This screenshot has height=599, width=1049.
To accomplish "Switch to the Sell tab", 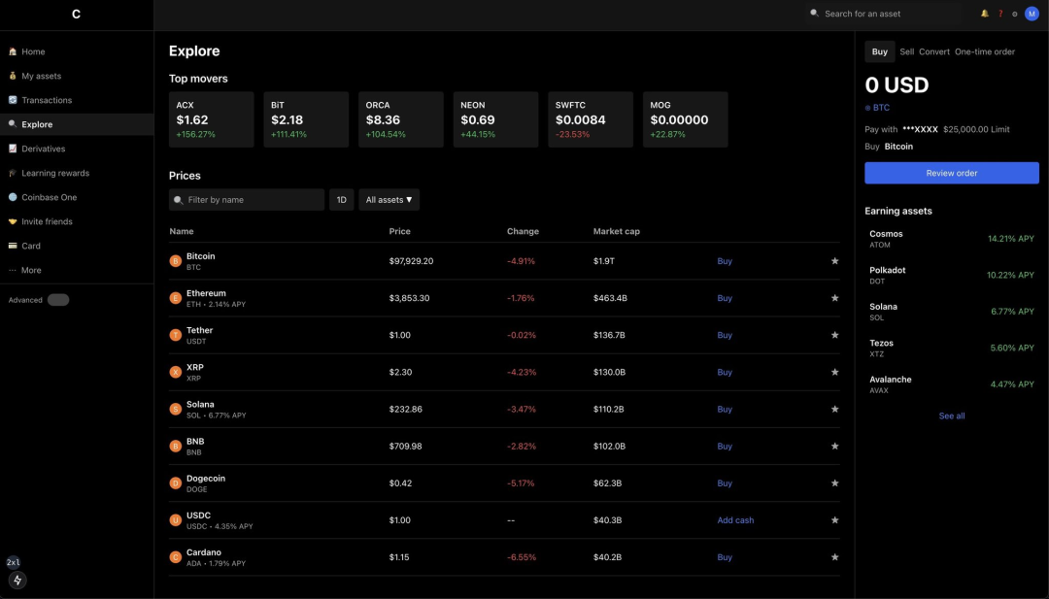I will click(906, 51).
